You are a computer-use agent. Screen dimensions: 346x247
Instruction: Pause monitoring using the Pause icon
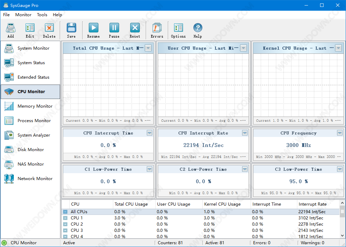click(x=114, y=28)
